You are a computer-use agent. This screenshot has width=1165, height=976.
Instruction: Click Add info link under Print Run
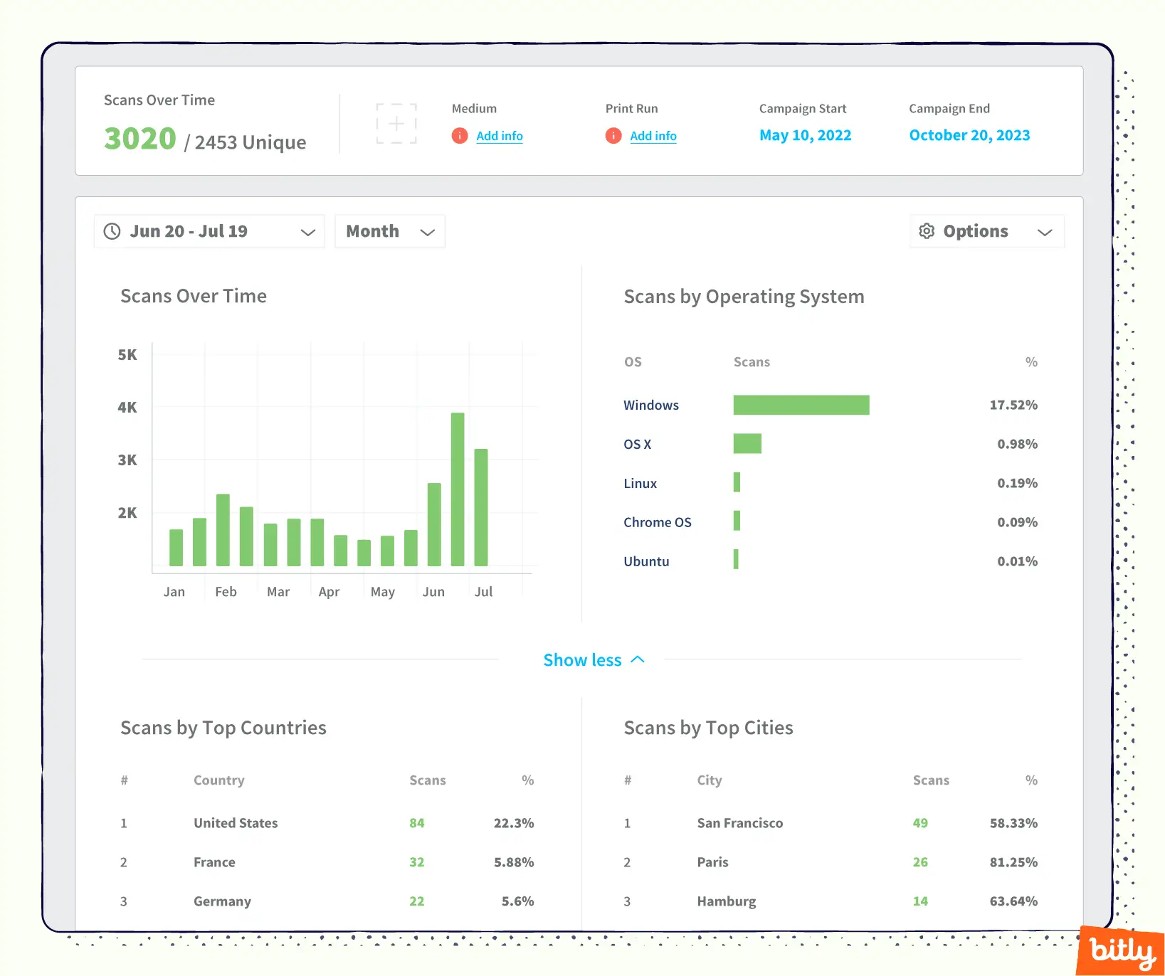pyautogui.click(x=653, y=136)
